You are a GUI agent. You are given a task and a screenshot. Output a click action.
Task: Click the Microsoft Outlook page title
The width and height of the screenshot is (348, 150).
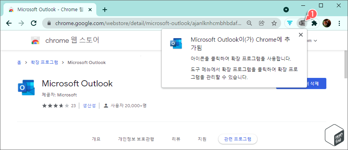point(77,83)
